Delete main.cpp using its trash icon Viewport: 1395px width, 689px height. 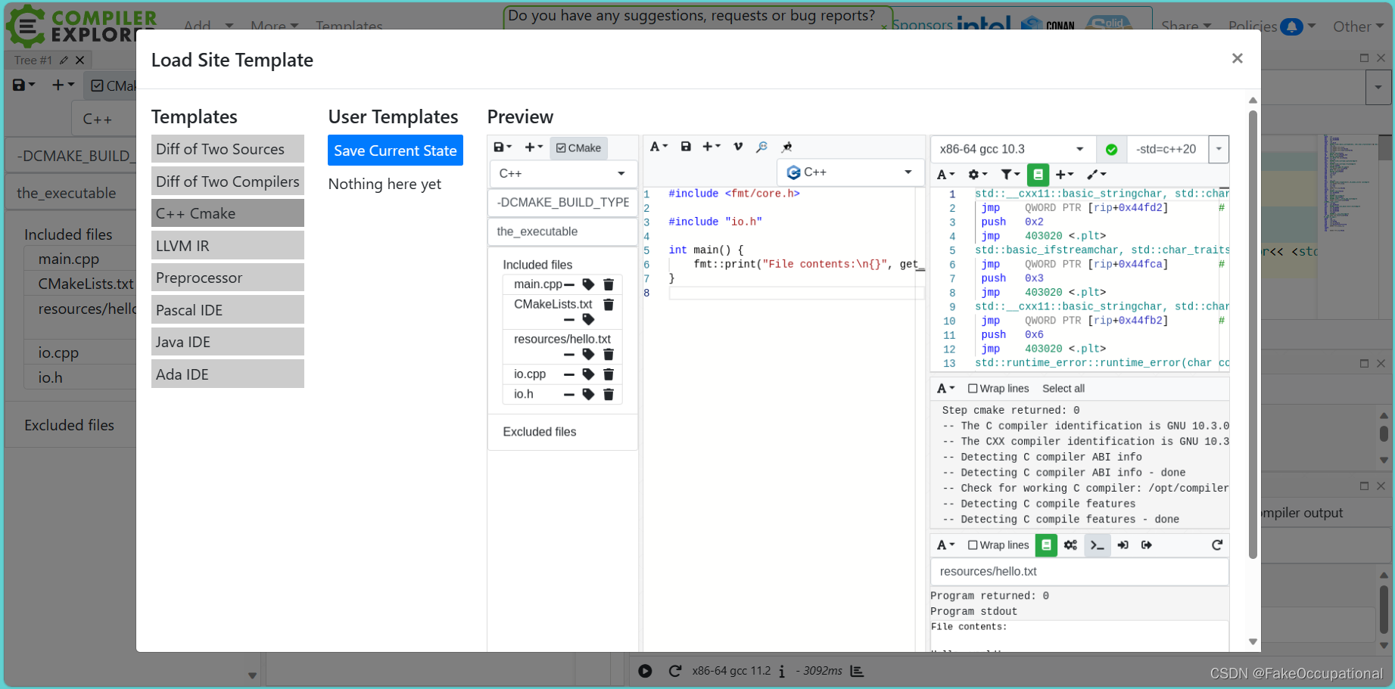(608, 284)
